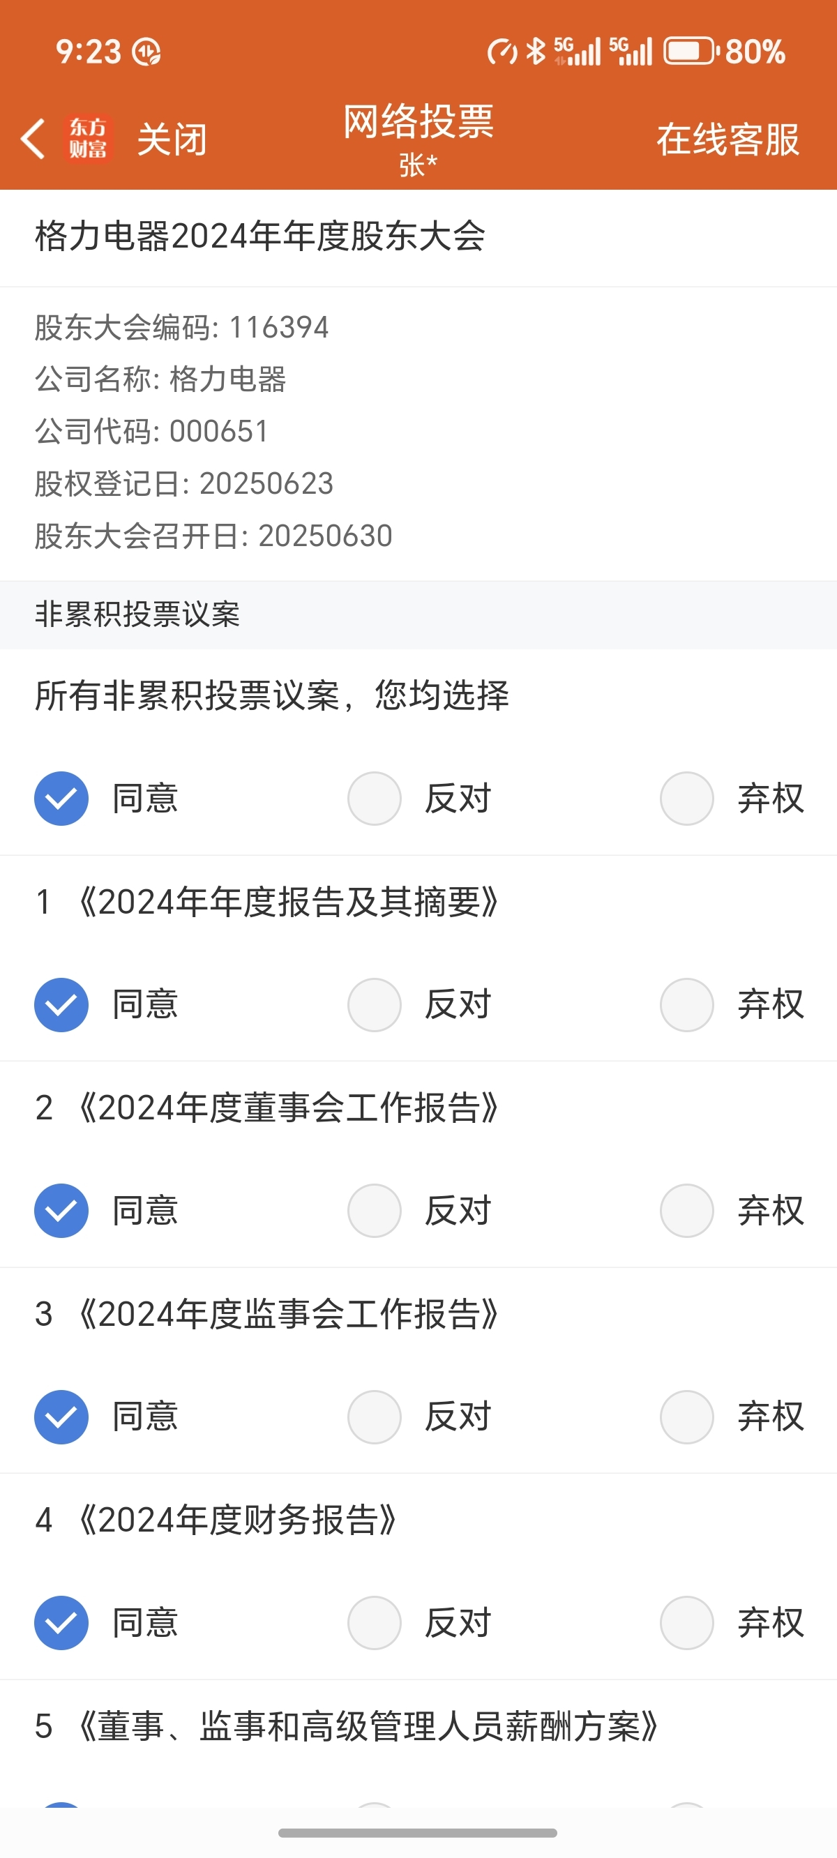Tap the 东方财富 logo icon
The image size is (837, 1858).
tap(88, 139)
